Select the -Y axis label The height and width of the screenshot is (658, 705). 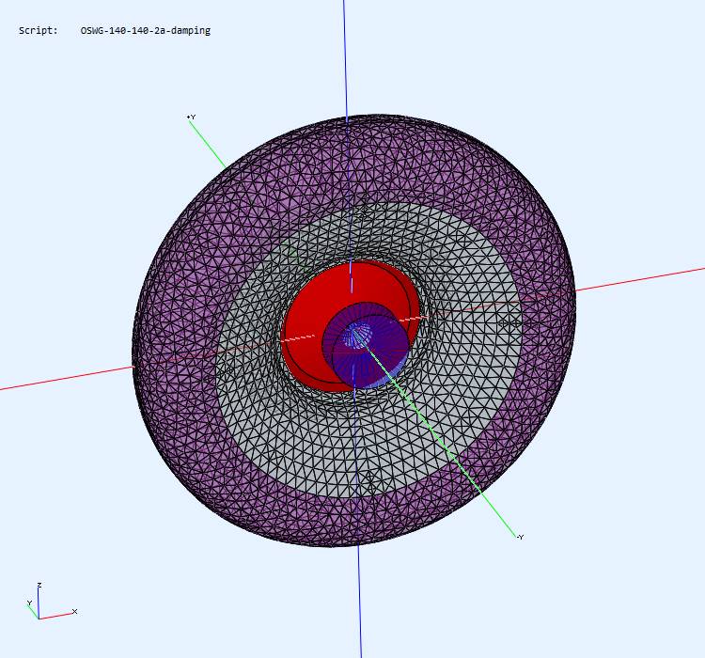(x=520, y=537)
